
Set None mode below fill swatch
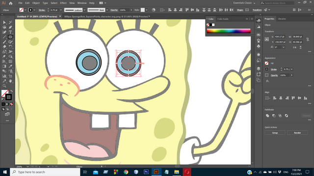11,104
